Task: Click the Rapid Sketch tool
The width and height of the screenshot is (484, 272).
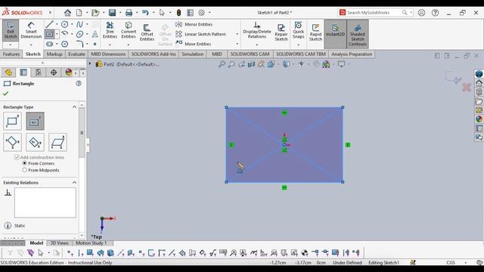Action: pyautogui.click(x=315, y=32)
